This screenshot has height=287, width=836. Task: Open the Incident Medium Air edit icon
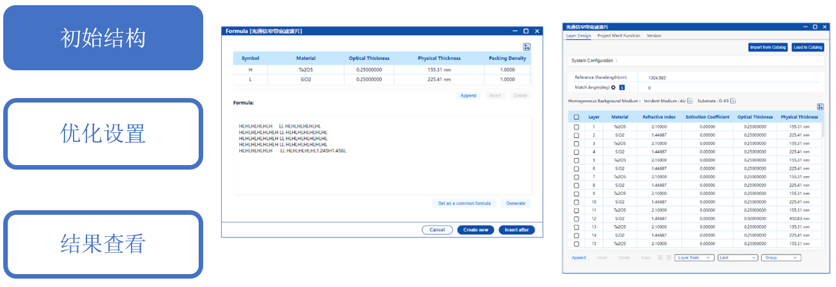pos(690,101)
